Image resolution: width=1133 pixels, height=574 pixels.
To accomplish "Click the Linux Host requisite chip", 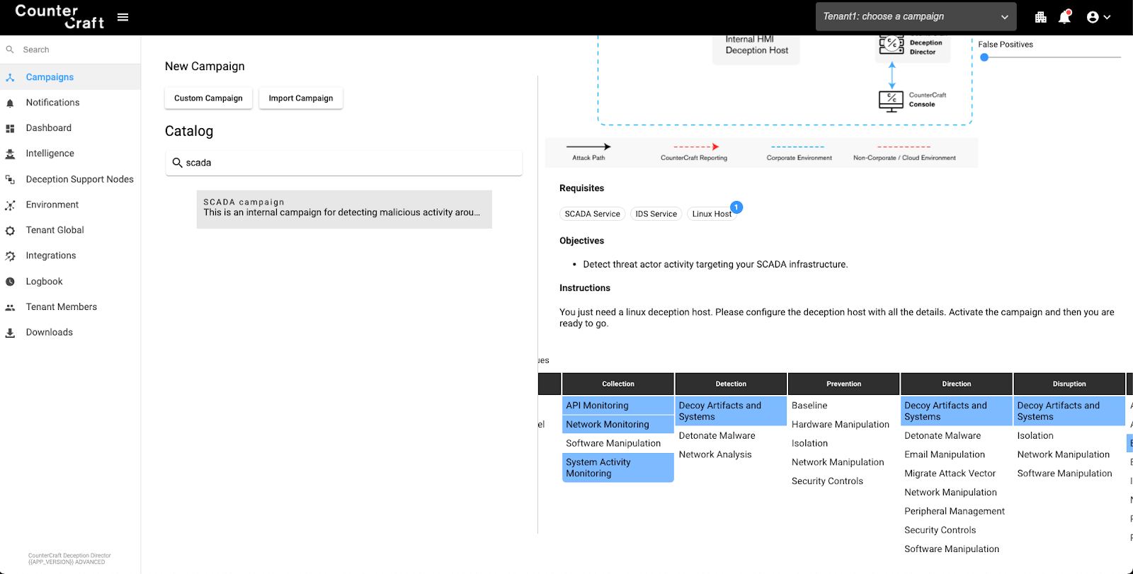I will (x=712, y=214).
